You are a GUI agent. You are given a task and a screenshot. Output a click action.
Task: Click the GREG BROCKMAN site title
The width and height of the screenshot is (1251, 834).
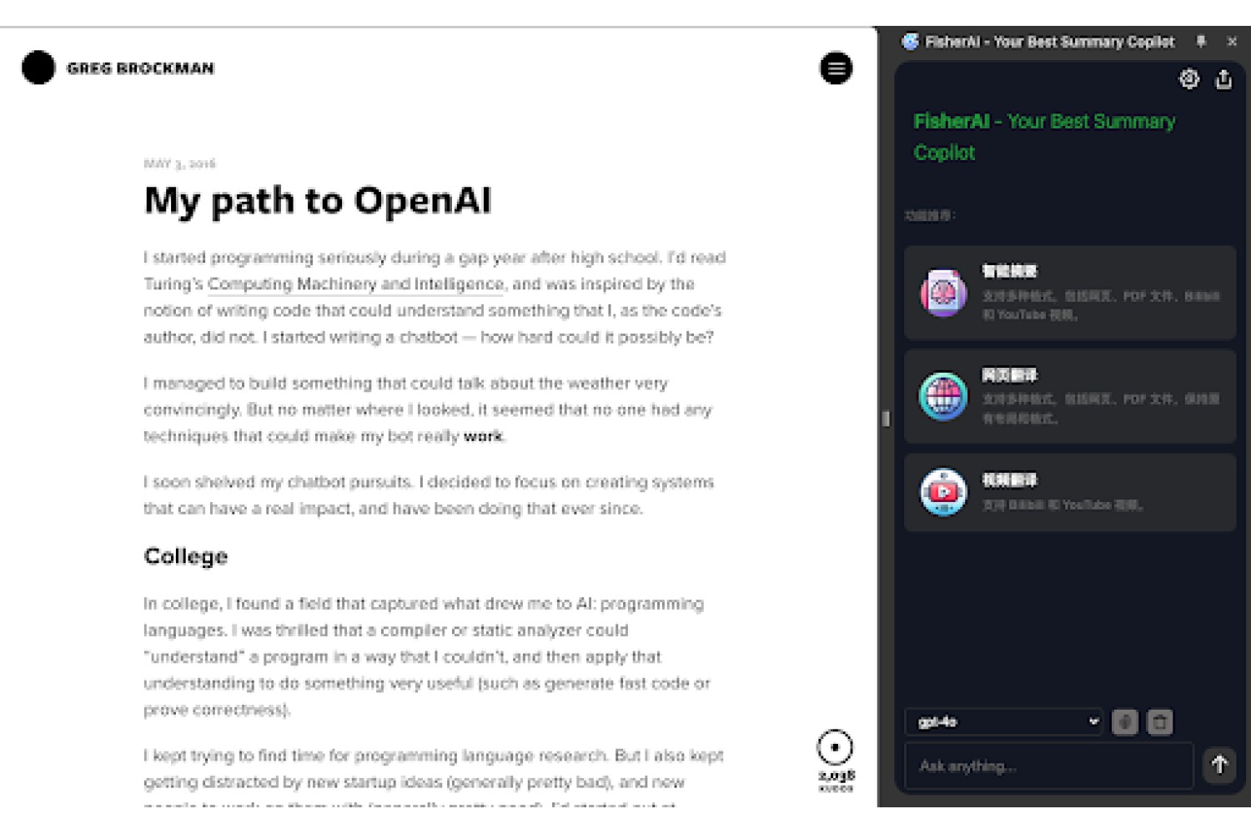pos(140,68)
